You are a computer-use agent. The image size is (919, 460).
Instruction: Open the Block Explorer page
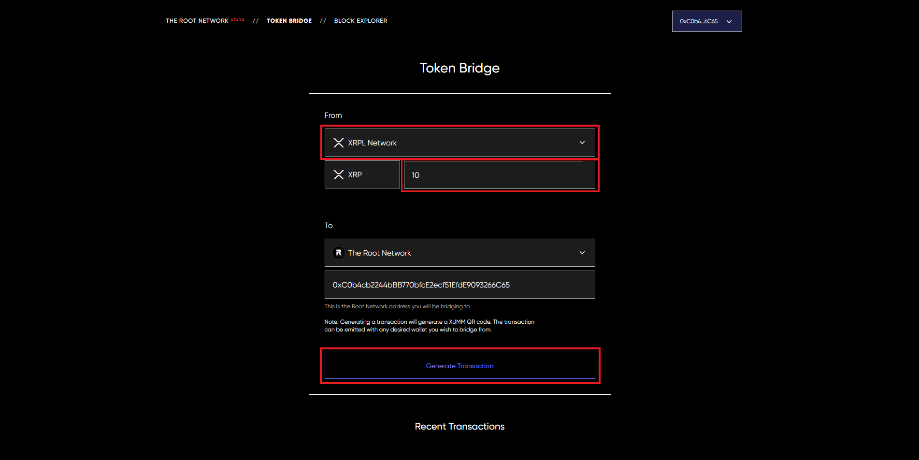point(360,21)
